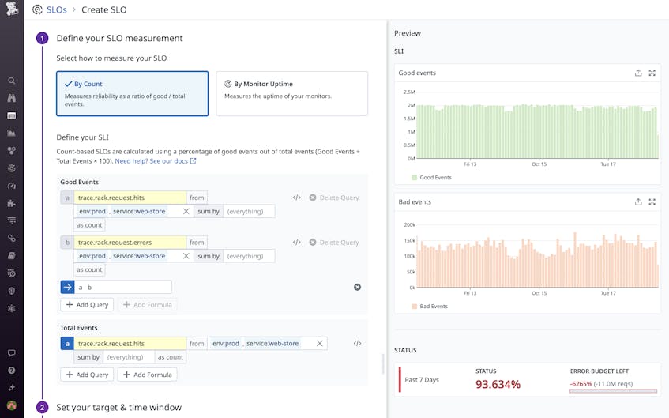Open as count selector for Good Events query b
Viewport: 669px width, 418px height.
tap(89, 269)
